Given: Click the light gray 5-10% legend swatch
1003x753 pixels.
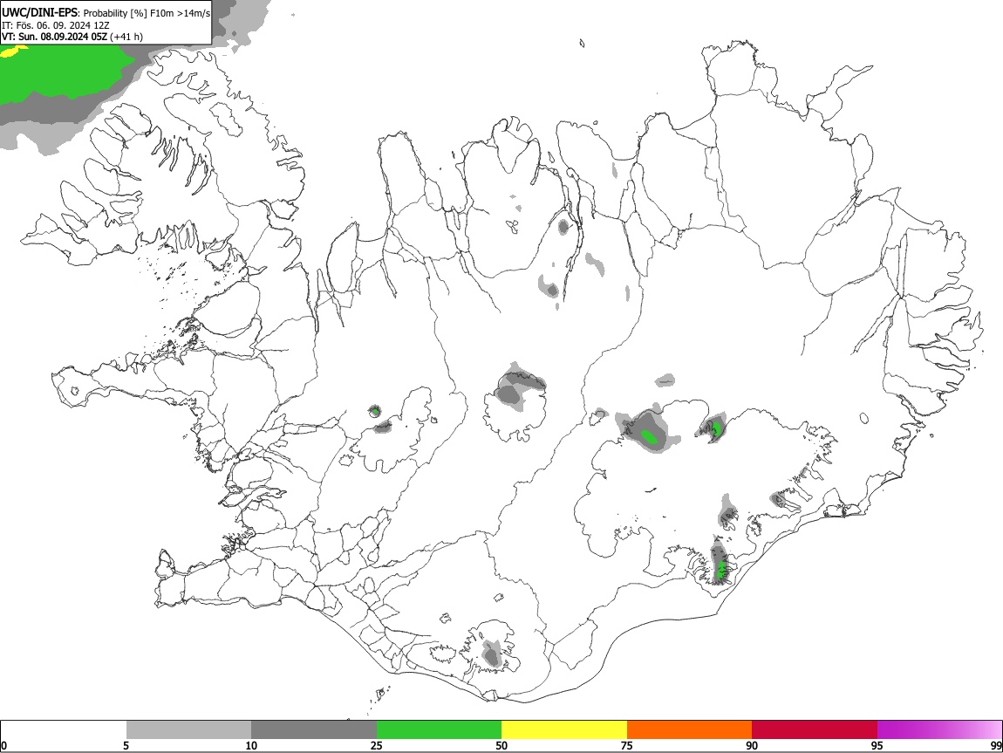Looking at the screenshot, I should pos(188,729).
